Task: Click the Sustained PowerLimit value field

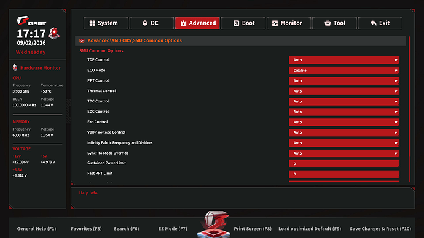Action: (x=344, y=164)
